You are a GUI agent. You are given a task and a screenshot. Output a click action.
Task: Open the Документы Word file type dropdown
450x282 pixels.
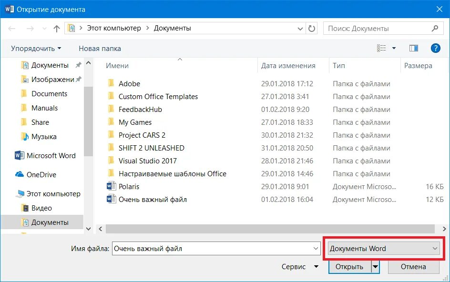(x=384, y=249)
